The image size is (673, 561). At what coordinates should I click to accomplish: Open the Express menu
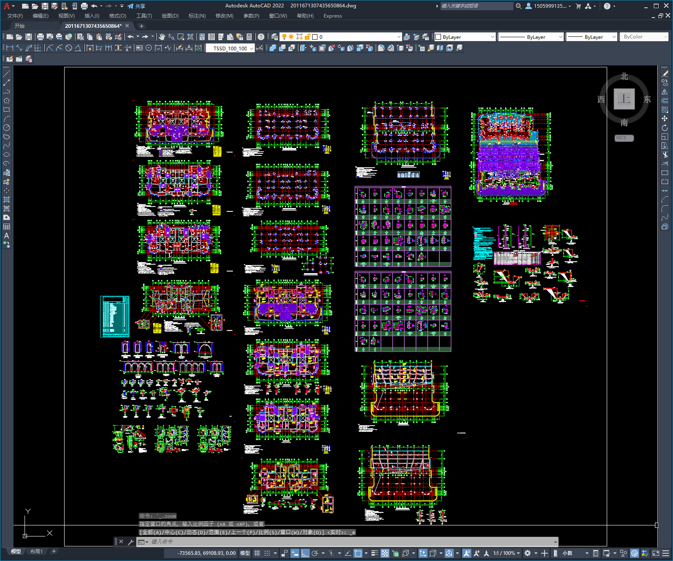click(333, 16)
